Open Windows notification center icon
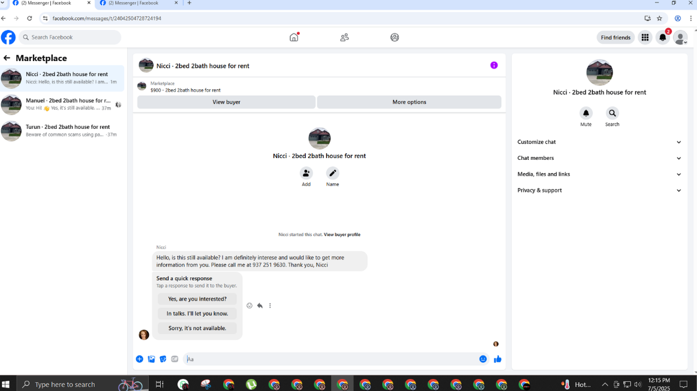Image resolution: width=697 pixels, height=391 pixels. pyautogui.click(x=684, y=384)
